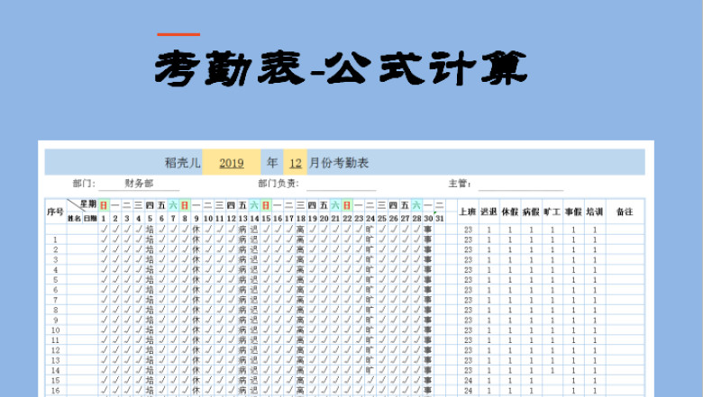This screenshot has height=397, width=703.
Task: Click 培 cell under date 5 in row 8
Action: [x=150, y=310]
